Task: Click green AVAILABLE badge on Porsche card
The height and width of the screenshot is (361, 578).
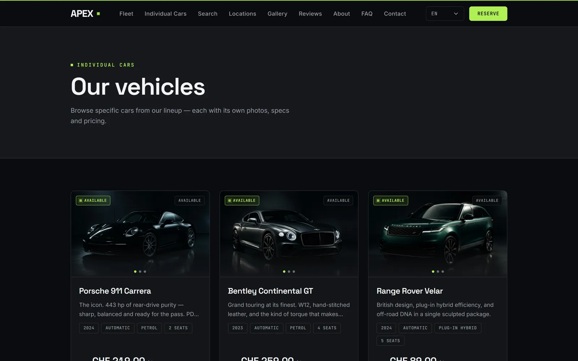Action: [93, 200]
